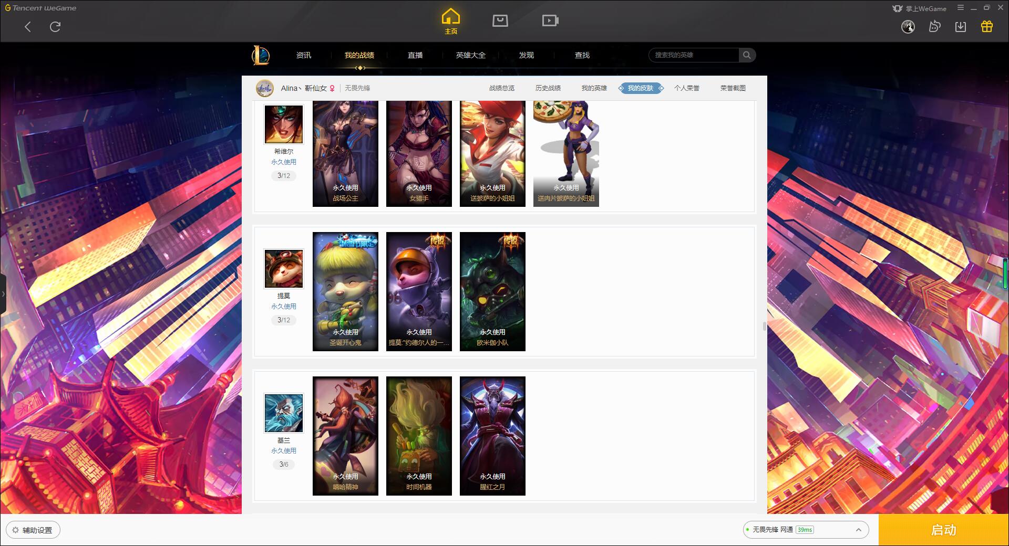Switch to 战绩总览 sub-tab
The image size is (1009, 546).
[x=502, y=88]
